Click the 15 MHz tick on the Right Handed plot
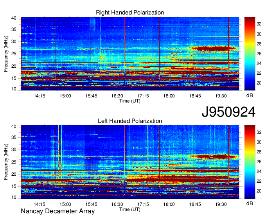Viewport: 266px width, 216px height. tap(14, 78)
